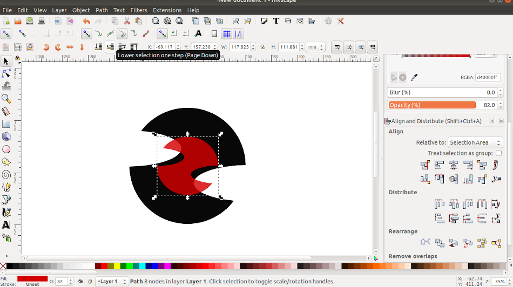
Task: Close the Align and Distribute panel
Action: pos(501,121)
